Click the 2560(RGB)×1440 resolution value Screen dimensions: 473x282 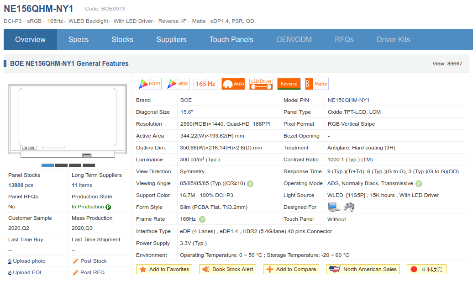(x=226, y=124)
